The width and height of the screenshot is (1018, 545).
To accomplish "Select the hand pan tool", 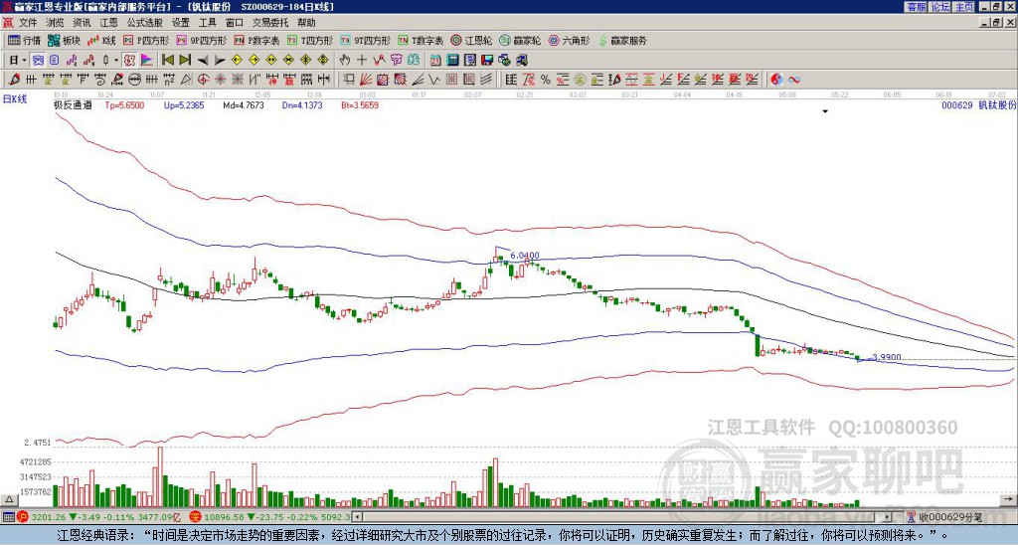I will (x=345, y=61).
